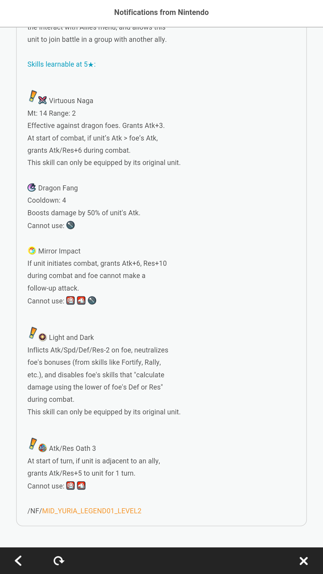Screen dimensions: 323x574
Task: Click the Notifications from Nintendo title
Action: 161,12
